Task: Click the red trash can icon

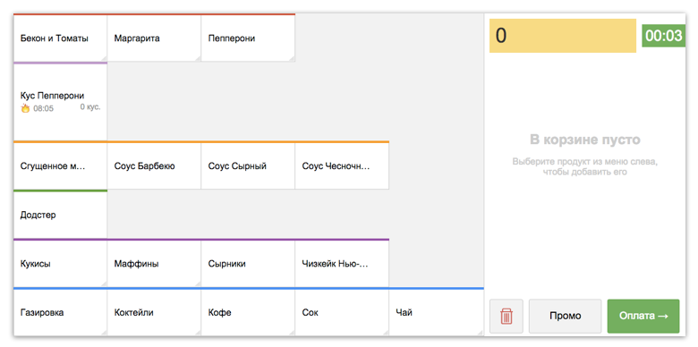Action: [x=506, y=317]
